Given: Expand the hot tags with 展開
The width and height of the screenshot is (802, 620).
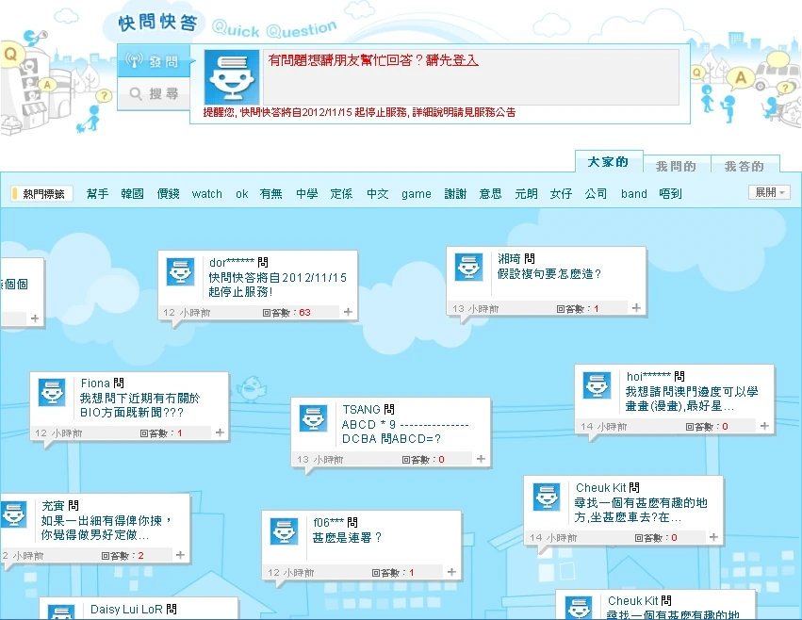Looking at the screenshot, I should 769,192.
